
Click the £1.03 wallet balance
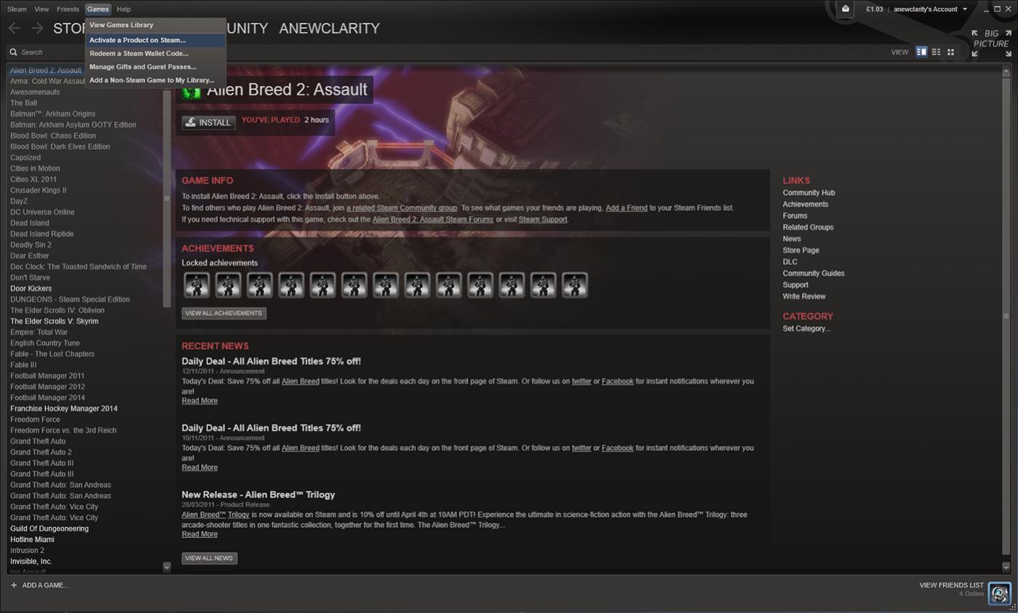point(875,9)
